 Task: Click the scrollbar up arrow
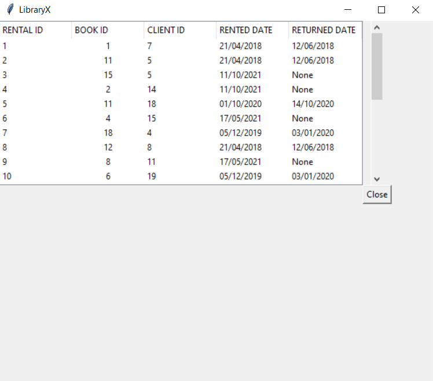[x=377, y=28]
